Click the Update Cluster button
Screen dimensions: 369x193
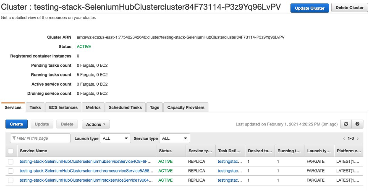[310, 8]
